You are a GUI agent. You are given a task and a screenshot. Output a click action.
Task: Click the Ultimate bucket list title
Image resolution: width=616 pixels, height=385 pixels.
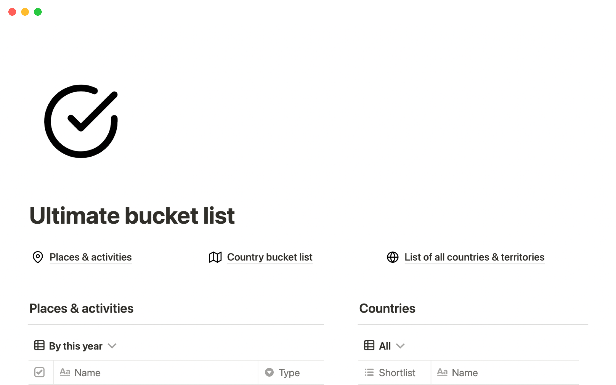click(132, 216)
